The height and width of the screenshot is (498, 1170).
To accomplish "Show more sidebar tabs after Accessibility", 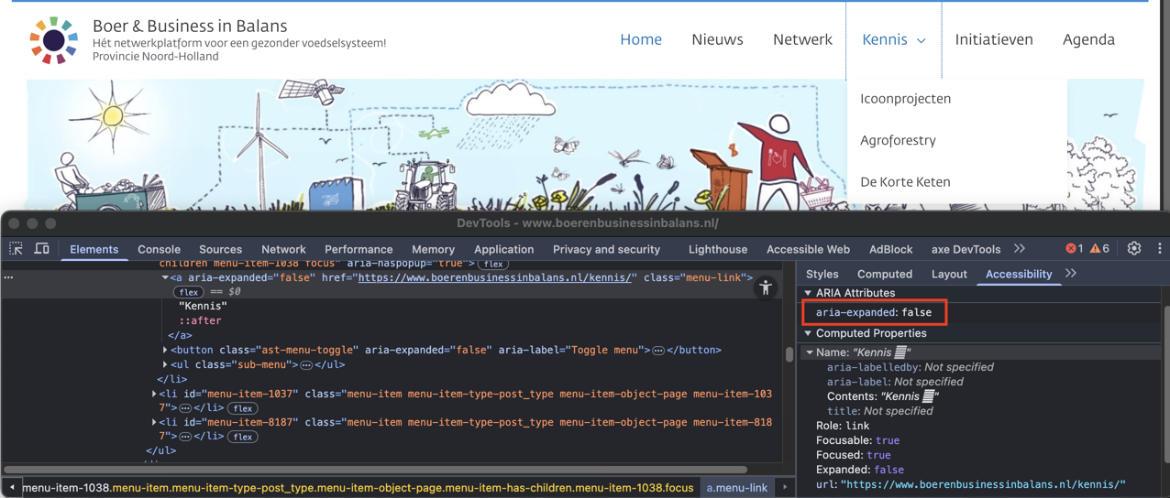I will (1071, 274).
